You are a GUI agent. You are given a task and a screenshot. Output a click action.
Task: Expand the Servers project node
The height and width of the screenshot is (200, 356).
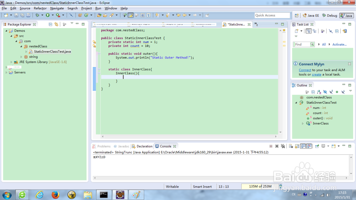pyautogui.click(x=6, y=72)
